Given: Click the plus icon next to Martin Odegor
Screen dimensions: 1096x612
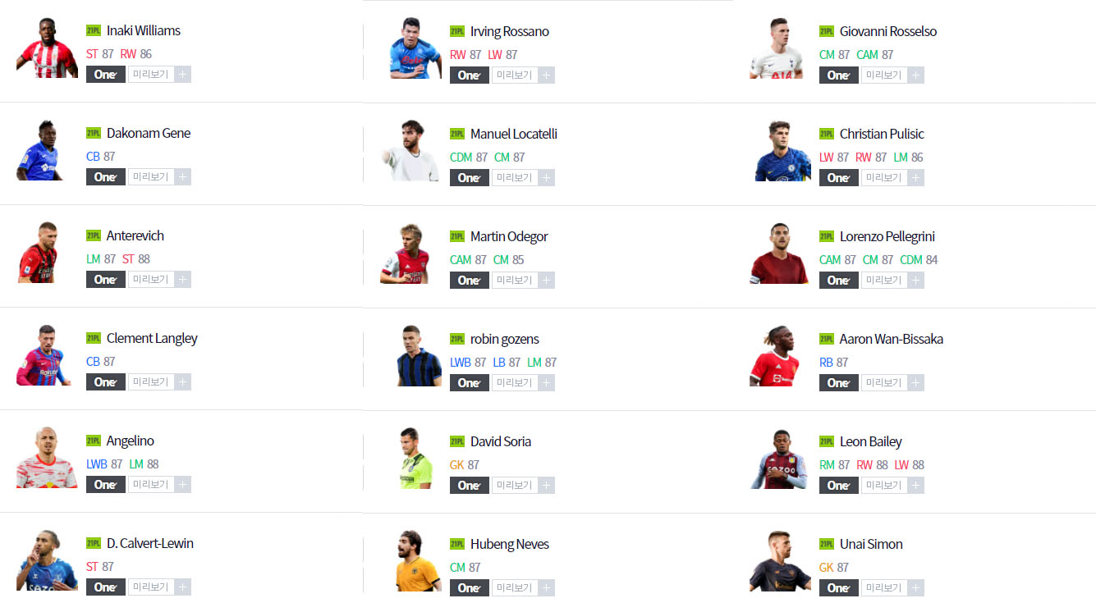Looking at the screenshot, I should pos(547,280).
